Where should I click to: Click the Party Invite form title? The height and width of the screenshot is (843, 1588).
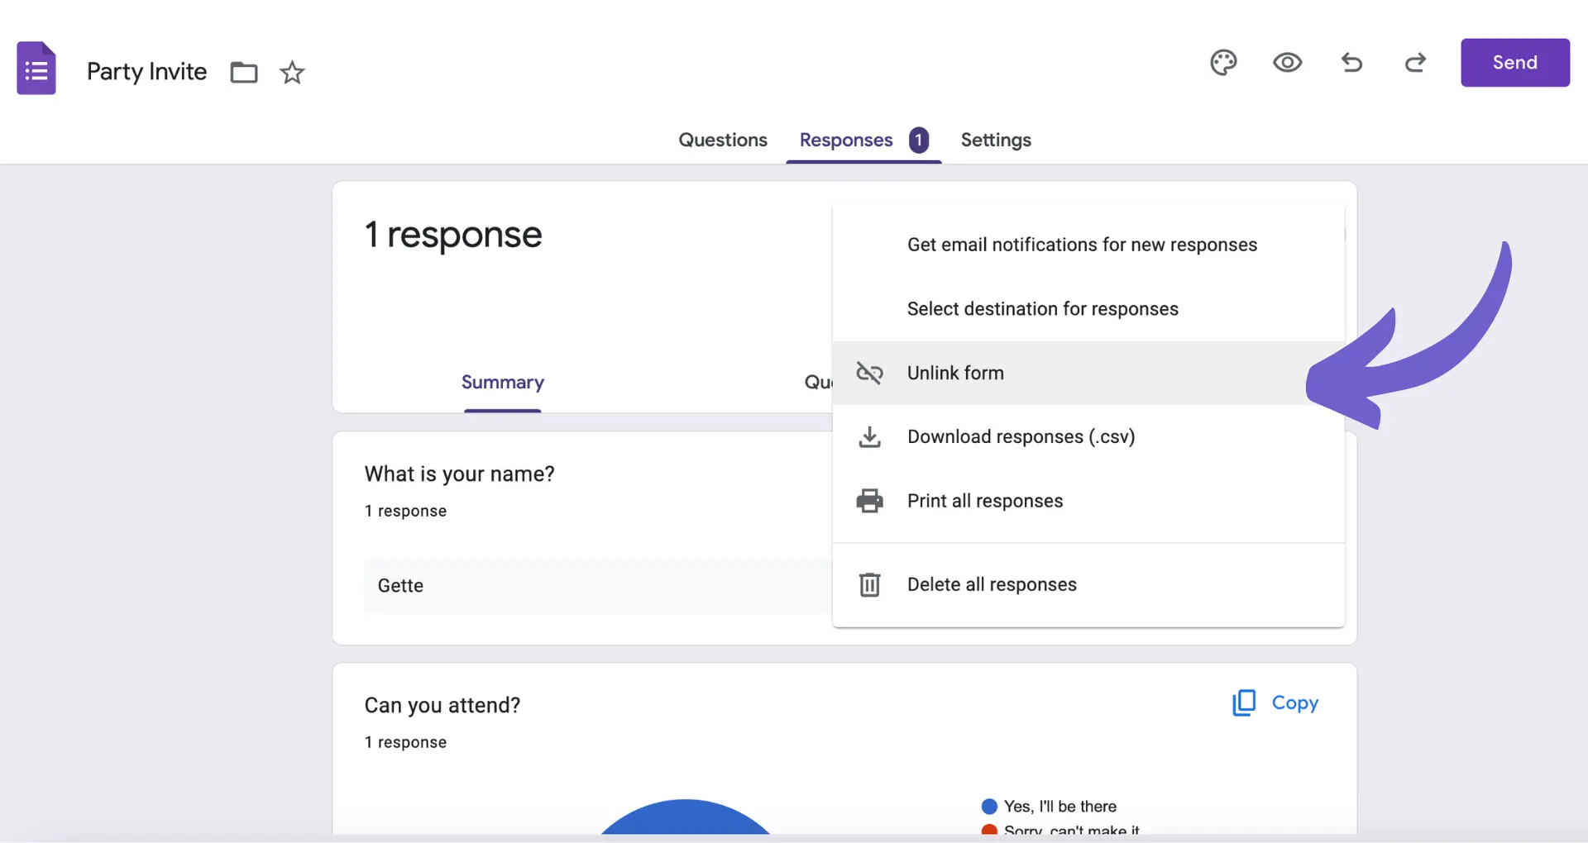pos(146,72)
